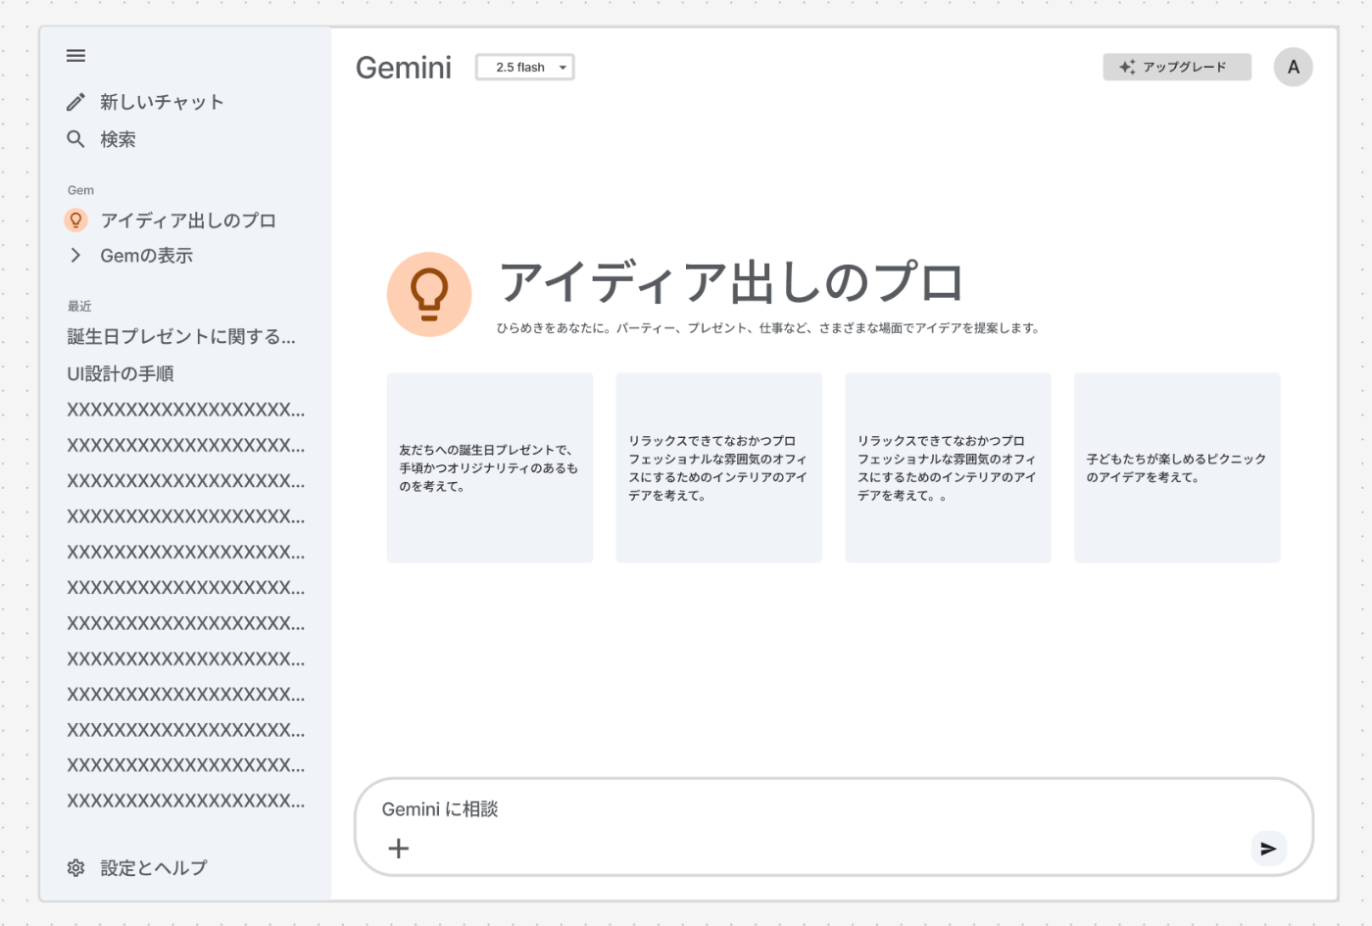The width and height of the screenshot is (1372, 926).
Task: Open the 2.5 flash model dropdown
Action: pyautogui.click(x=525, y=67)
